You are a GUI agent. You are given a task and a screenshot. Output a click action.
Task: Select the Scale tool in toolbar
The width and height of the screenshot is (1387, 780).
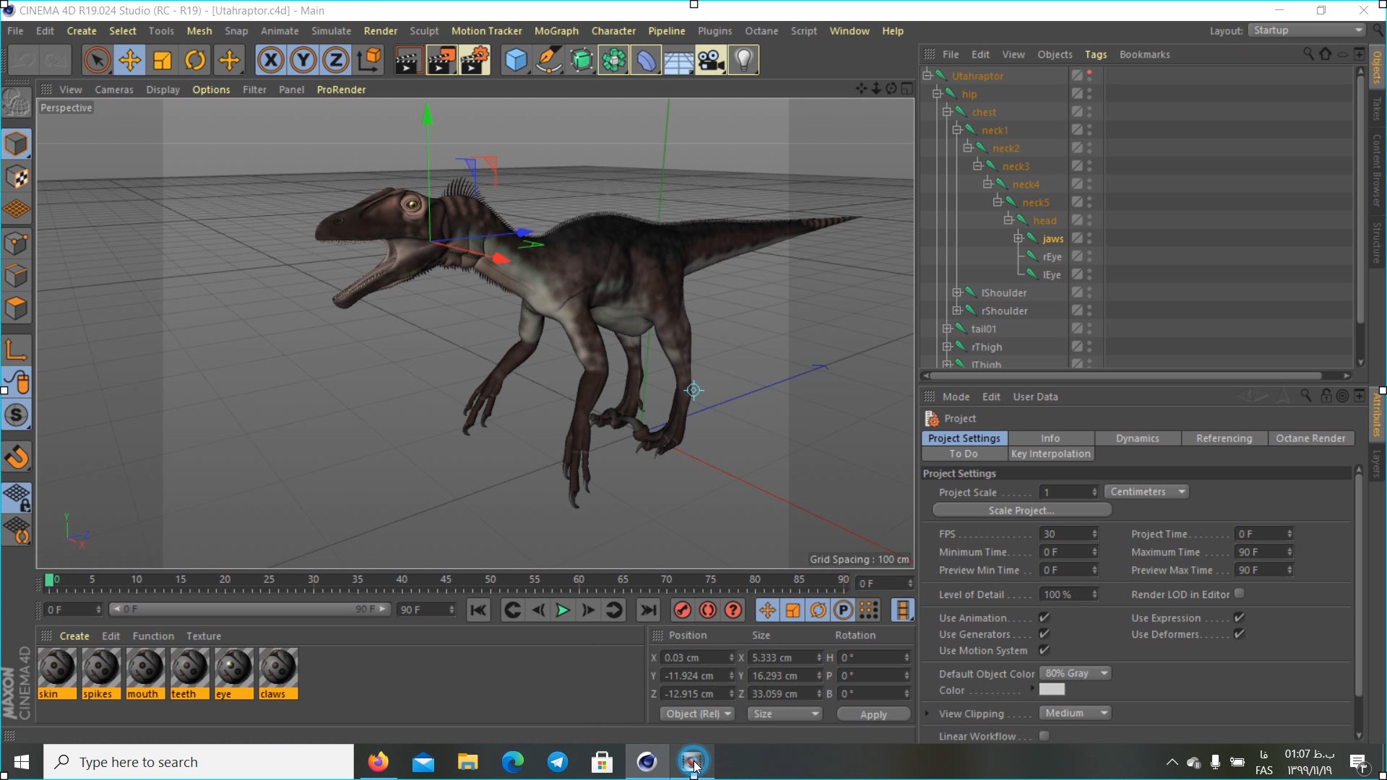(x=162, y=60)
